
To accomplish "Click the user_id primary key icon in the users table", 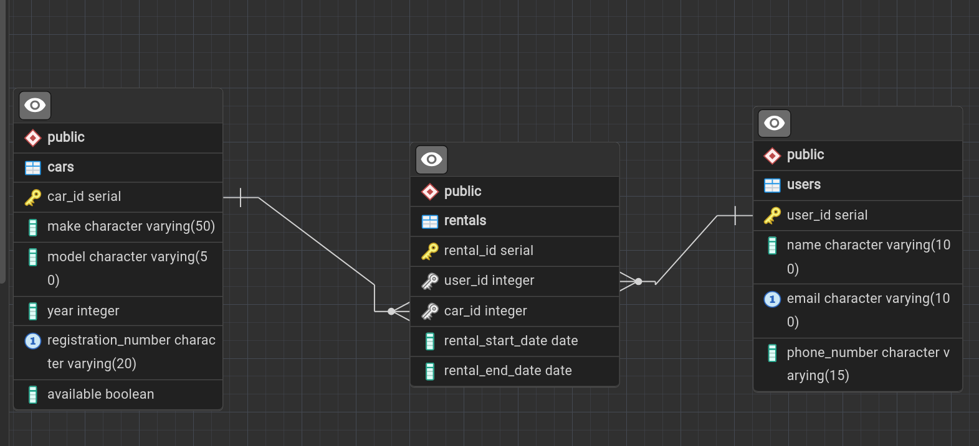I will point(772,216).
